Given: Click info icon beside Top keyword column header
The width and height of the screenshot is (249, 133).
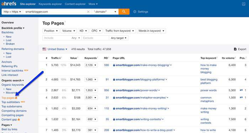Looking at the screenshot, I should (217, 58).
